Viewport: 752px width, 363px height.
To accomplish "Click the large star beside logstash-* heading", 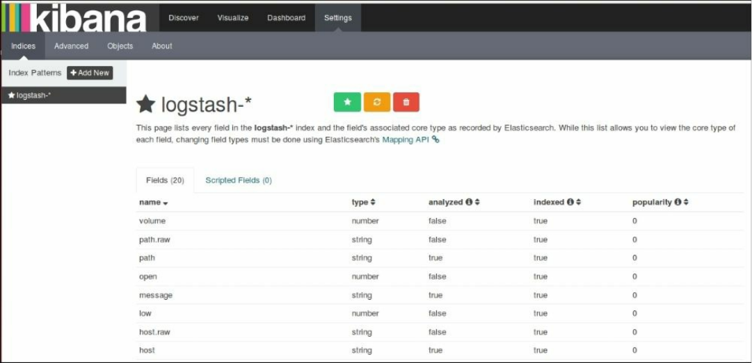I will [145, 104].
